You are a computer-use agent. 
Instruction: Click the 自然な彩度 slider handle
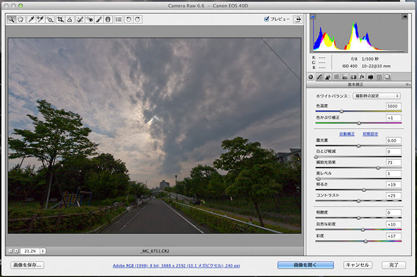[x=363, y=229]
